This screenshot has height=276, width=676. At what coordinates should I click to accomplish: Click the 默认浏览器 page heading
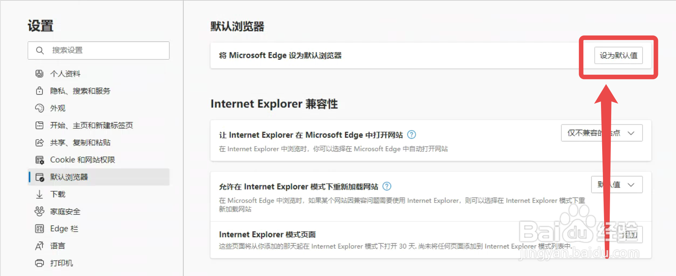(237, 26)
